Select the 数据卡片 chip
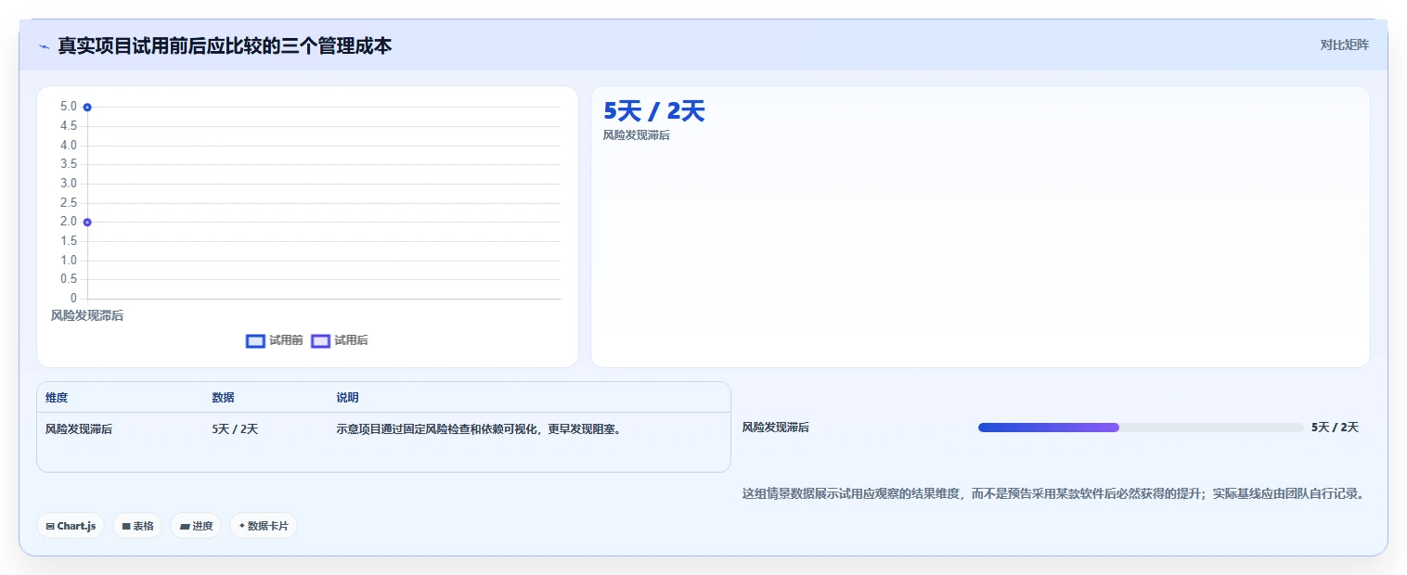Screen dimensions: 1407x575 coord(264,526)
